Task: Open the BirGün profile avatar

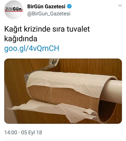Action: tap(14, 10)
